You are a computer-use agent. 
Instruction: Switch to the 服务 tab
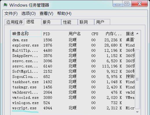point(51,22)
